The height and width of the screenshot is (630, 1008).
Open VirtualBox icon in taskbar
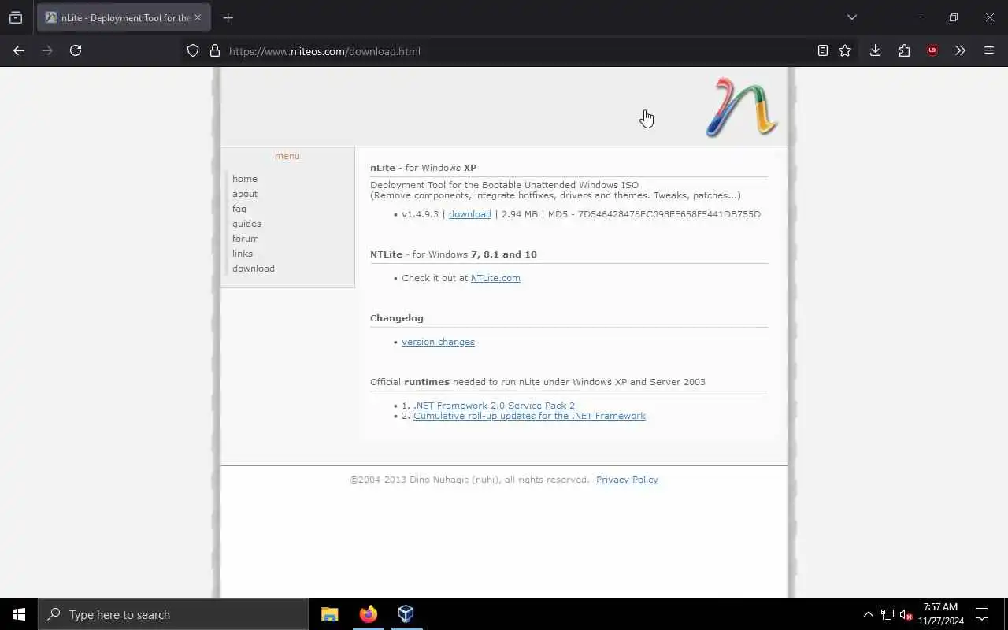click(406, 614)
